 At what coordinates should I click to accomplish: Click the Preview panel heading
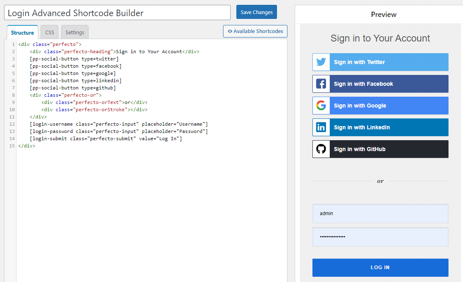click(x=384, y=15)
